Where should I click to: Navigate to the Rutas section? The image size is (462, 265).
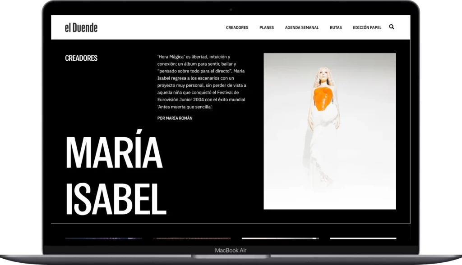(x=336, y=27)
